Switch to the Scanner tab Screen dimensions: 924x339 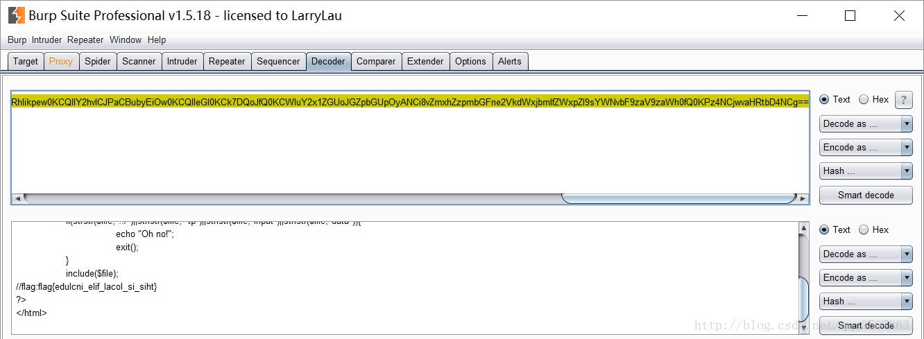click(139, 61)
